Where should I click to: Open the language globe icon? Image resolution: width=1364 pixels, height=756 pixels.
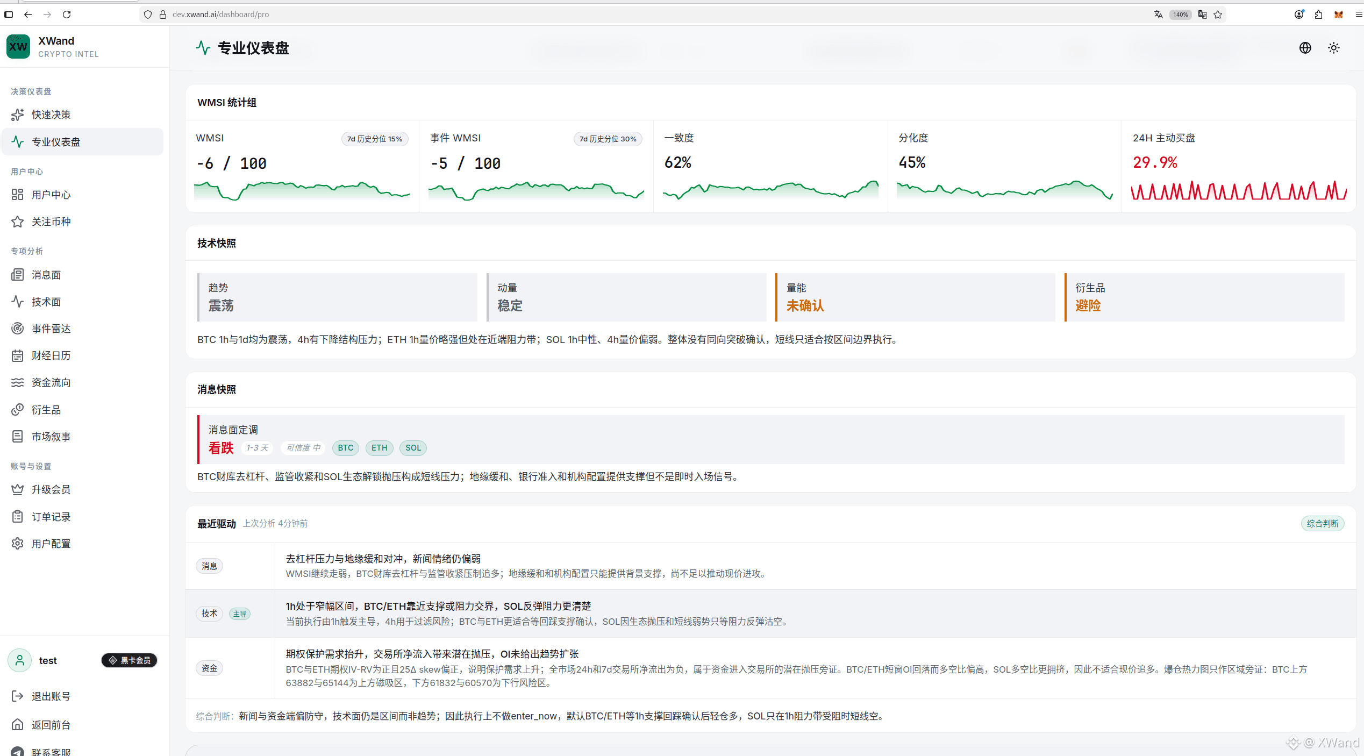point(1305,48)
